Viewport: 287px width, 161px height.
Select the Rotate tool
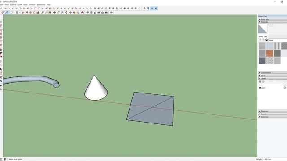[34, 13]
